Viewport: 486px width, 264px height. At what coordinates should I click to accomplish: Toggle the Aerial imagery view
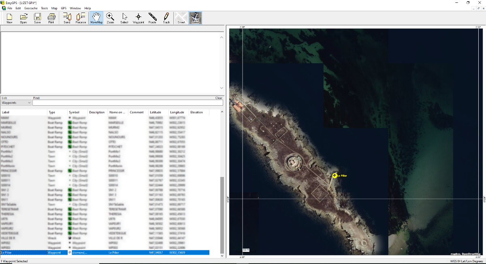coord(195,18)
